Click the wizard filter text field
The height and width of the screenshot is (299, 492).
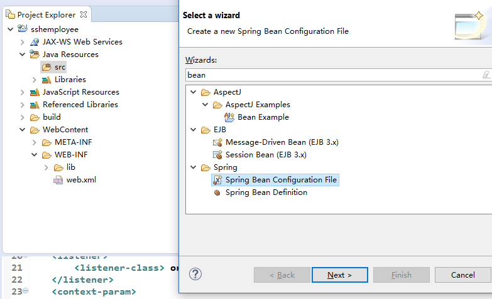333,75
